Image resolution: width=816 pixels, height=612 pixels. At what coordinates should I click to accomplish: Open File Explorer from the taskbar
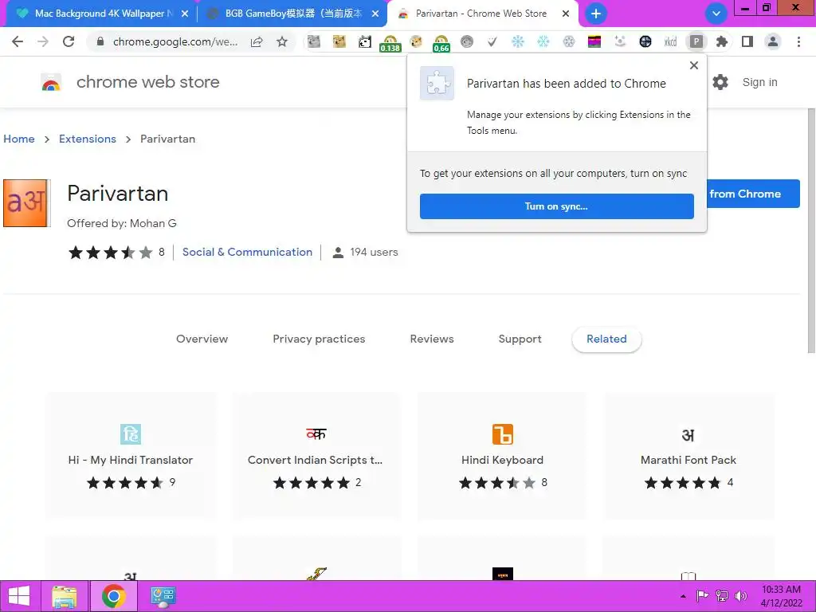[x=65, y=596]
